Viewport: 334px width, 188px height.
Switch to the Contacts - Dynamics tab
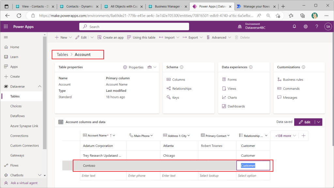pos(79,7)
